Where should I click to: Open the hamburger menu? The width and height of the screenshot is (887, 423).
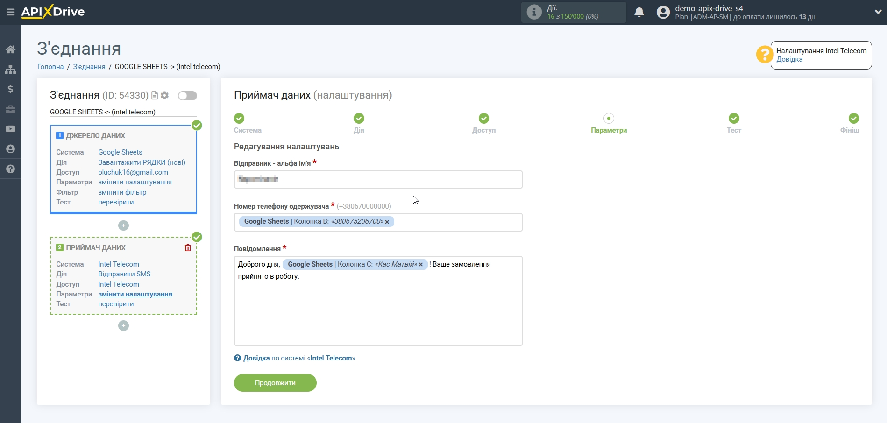pos(10,12)
